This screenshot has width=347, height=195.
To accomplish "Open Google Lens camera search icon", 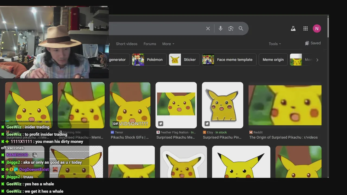I will pyautogui.click(x=231, y=28).
